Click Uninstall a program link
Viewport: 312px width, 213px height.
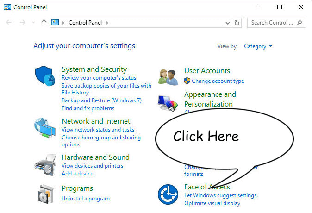pos(86,199)
